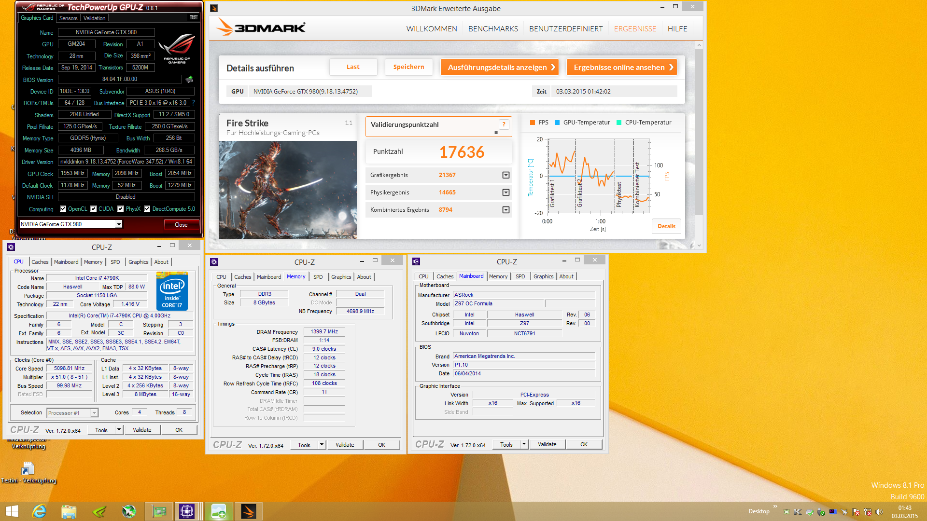Viewport: 927px width, 521px height.
Task: Click the FPS orange legend swatch
Action: [x=533, y=123]
